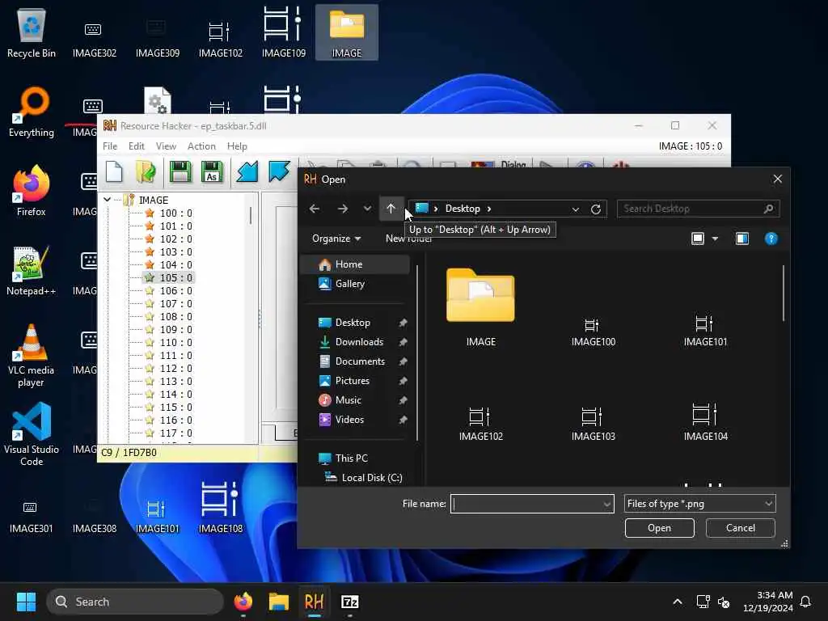The height and width of the screenshot is (621, 828).
Task: Click the New blank script icon in Resource Hacker
Action: pyautogui.click(x=114, y=172)
